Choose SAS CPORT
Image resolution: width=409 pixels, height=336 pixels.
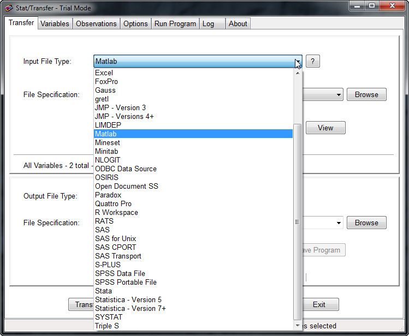(x=193, y=248)
